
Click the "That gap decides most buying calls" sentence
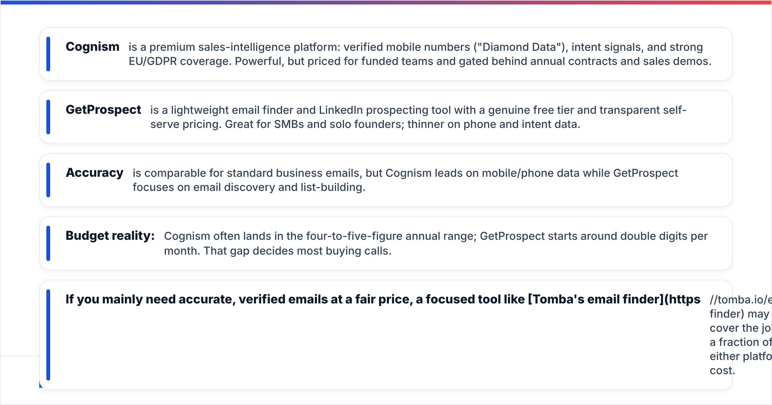click(298, 251)
